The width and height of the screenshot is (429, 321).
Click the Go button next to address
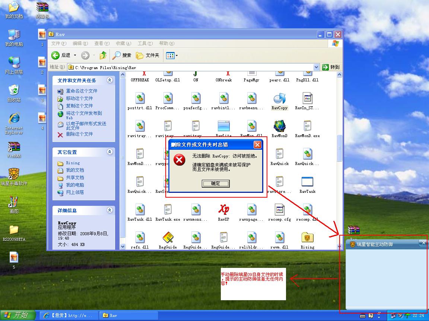coord(331,67)
